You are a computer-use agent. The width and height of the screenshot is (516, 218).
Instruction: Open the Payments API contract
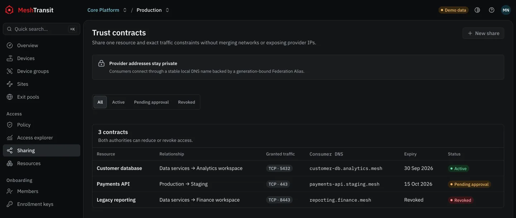(113, 184)
